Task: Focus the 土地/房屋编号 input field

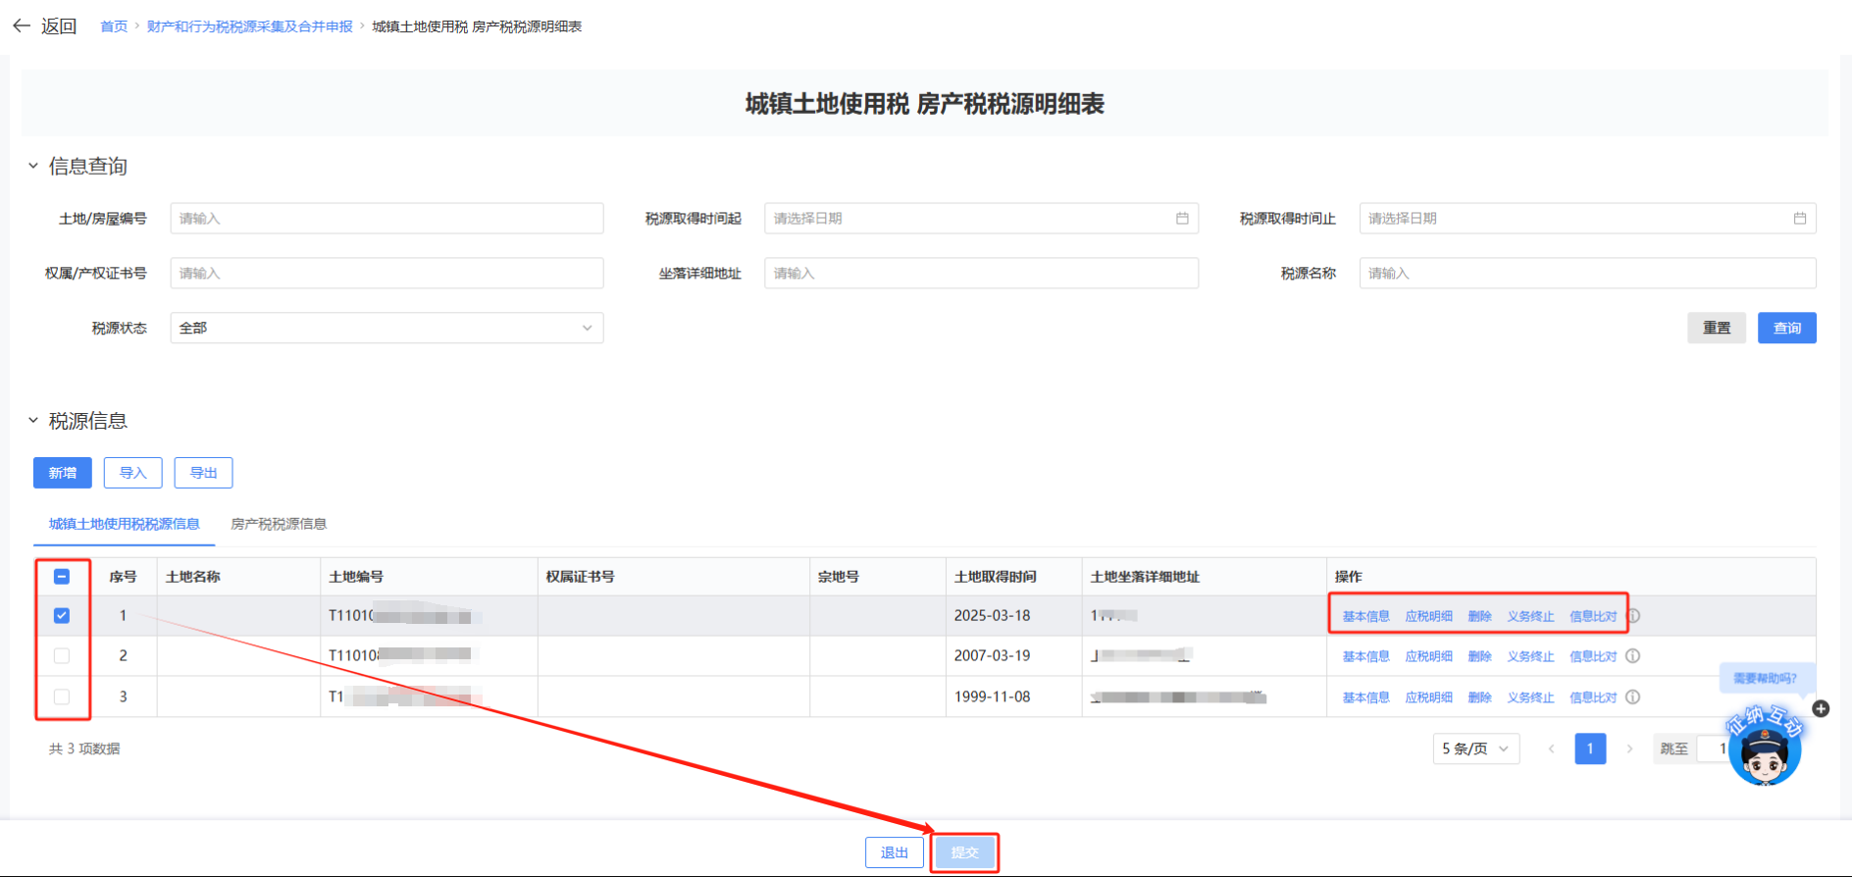Action: click(386, 218)
